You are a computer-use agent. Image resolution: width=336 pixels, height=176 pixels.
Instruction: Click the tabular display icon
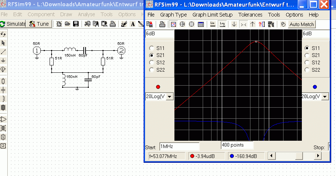point(201,24)
